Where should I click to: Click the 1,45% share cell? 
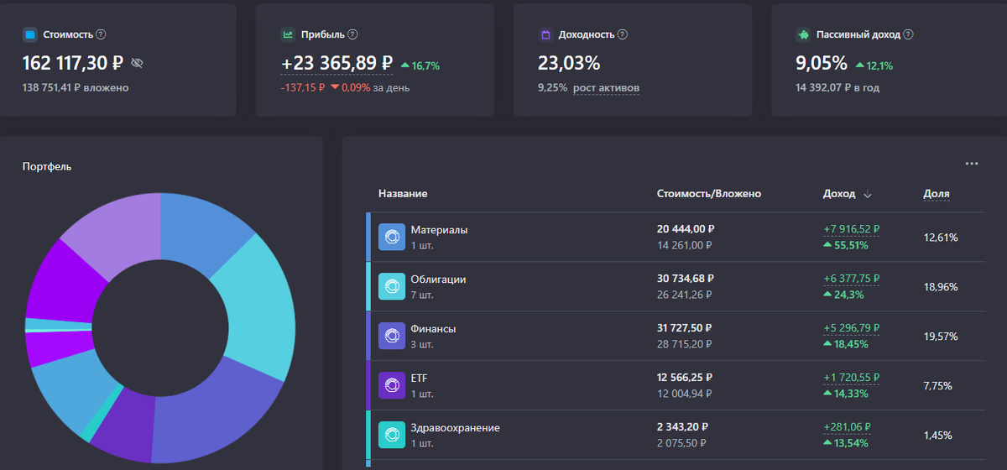pos(937,435)
